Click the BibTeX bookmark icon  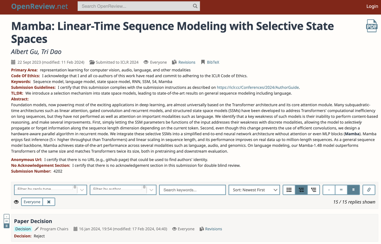tap(203, 62)
